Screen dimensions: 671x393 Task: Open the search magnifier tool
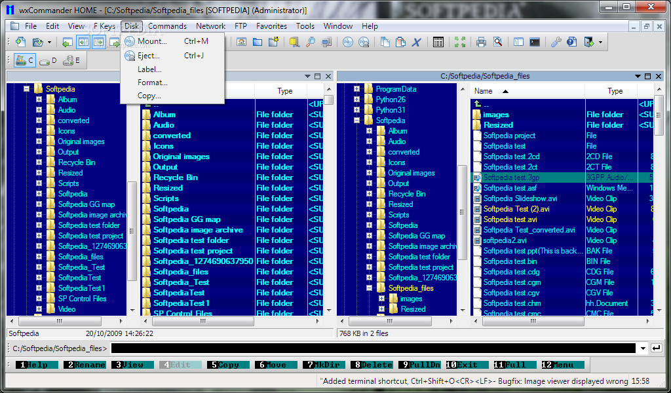[311, 42]
